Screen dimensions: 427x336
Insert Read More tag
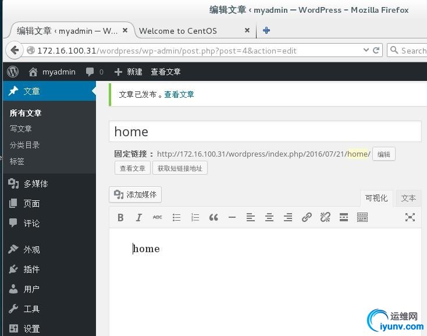click(344, 217)
